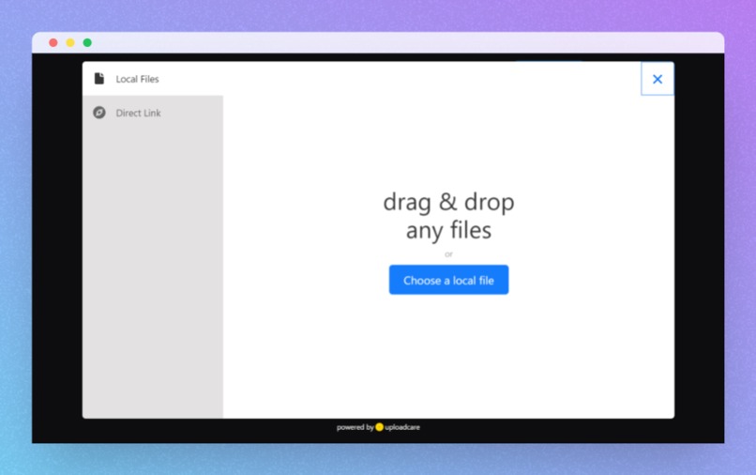Close the upload dialog with X

click(658, 79)
